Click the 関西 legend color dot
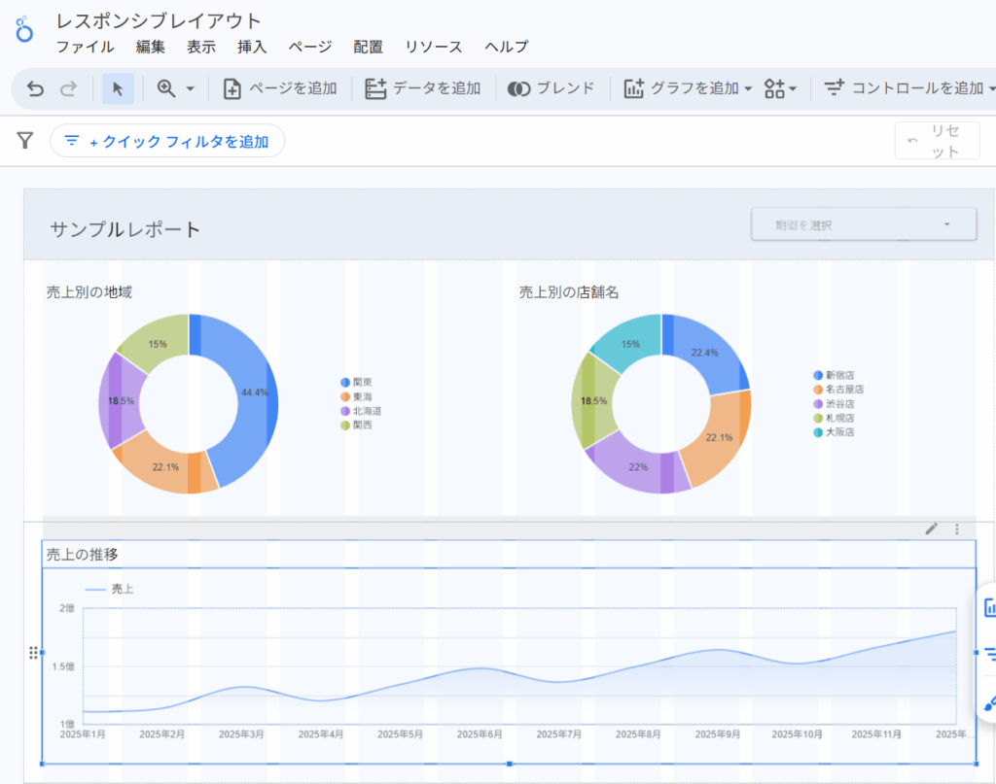This screenshot has height=784, width=996. 345,426
